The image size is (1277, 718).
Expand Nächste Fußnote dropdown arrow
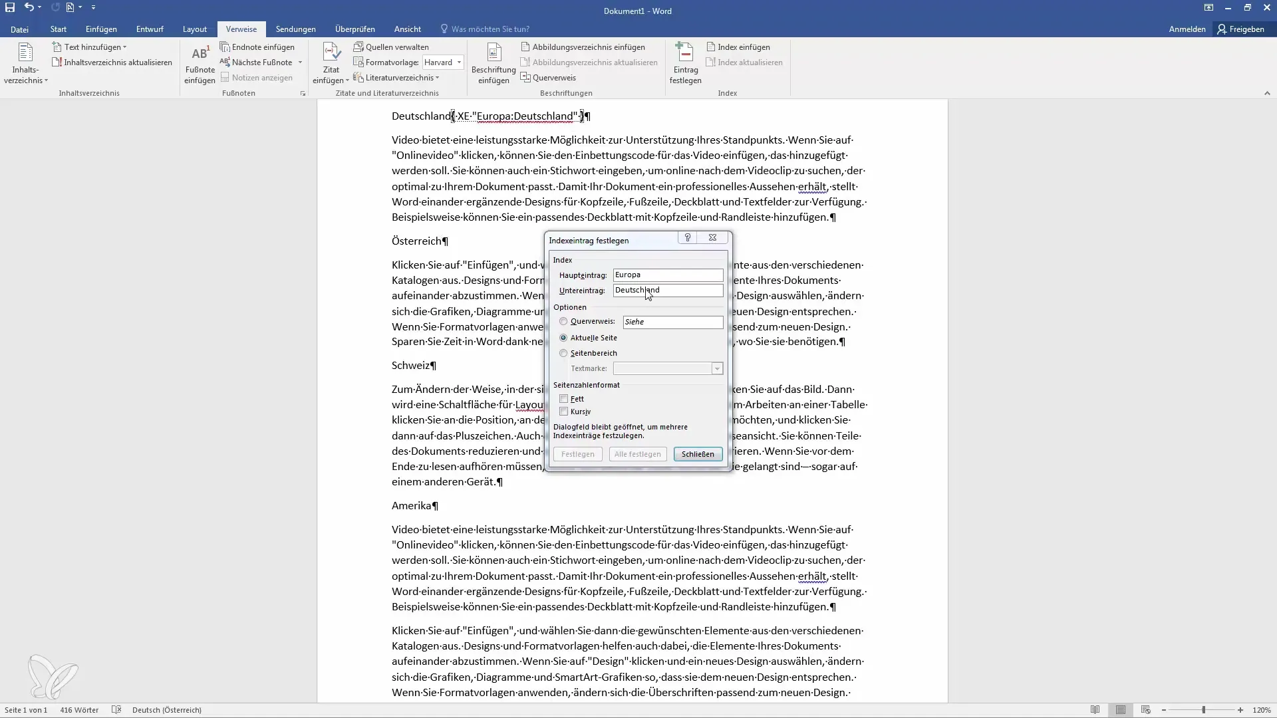click(x=300, y=62)
